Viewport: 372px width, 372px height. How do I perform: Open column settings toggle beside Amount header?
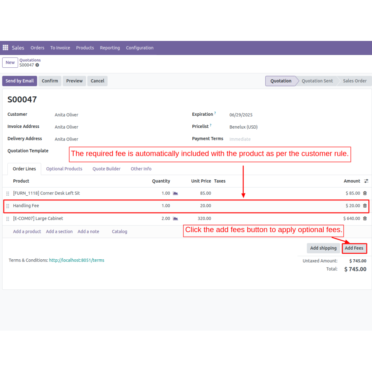pos(366,181)
